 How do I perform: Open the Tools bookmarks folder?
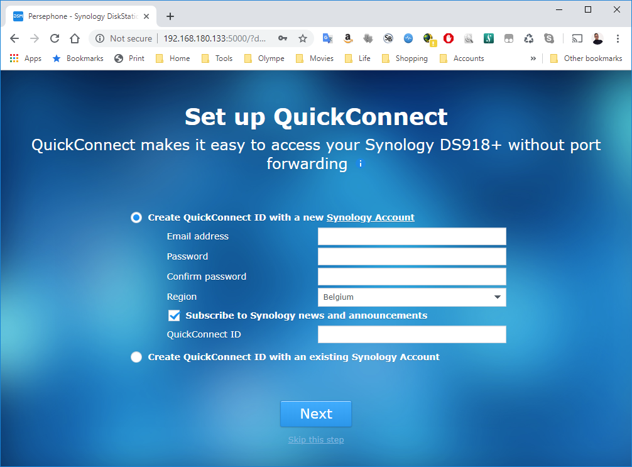(217, 58)
